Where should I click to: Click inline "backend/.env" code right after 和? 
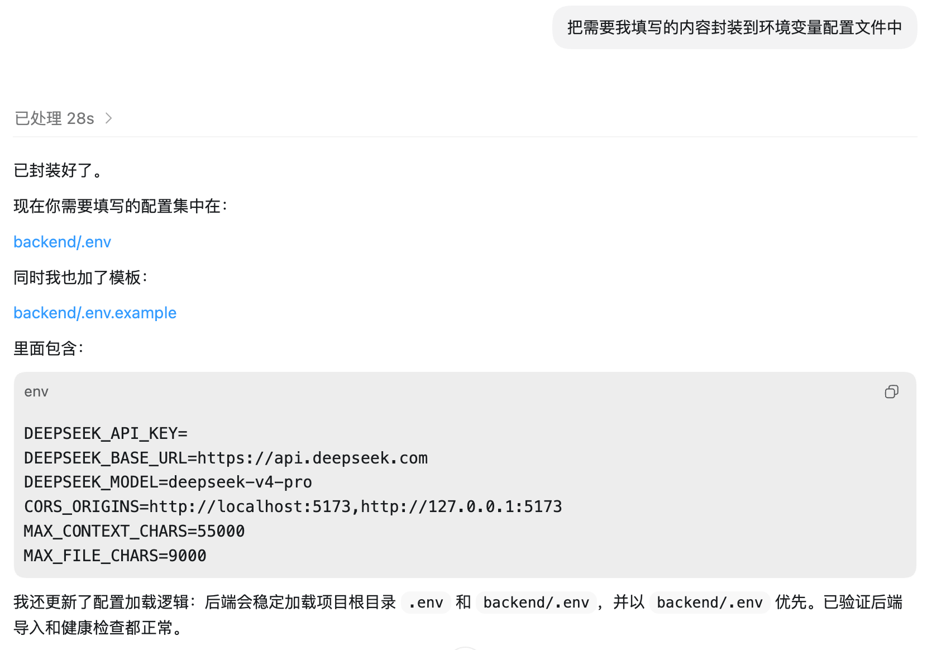coord(536,603)
